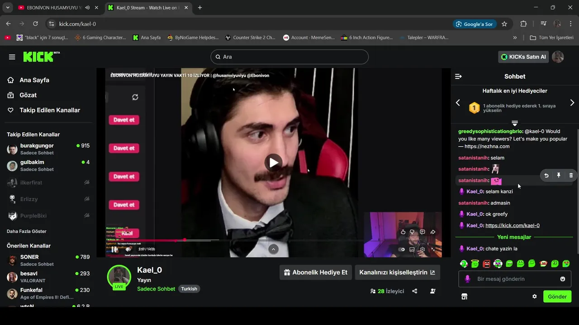
Task: Insert the heart-eyes emote
Action: coord(566,264)
